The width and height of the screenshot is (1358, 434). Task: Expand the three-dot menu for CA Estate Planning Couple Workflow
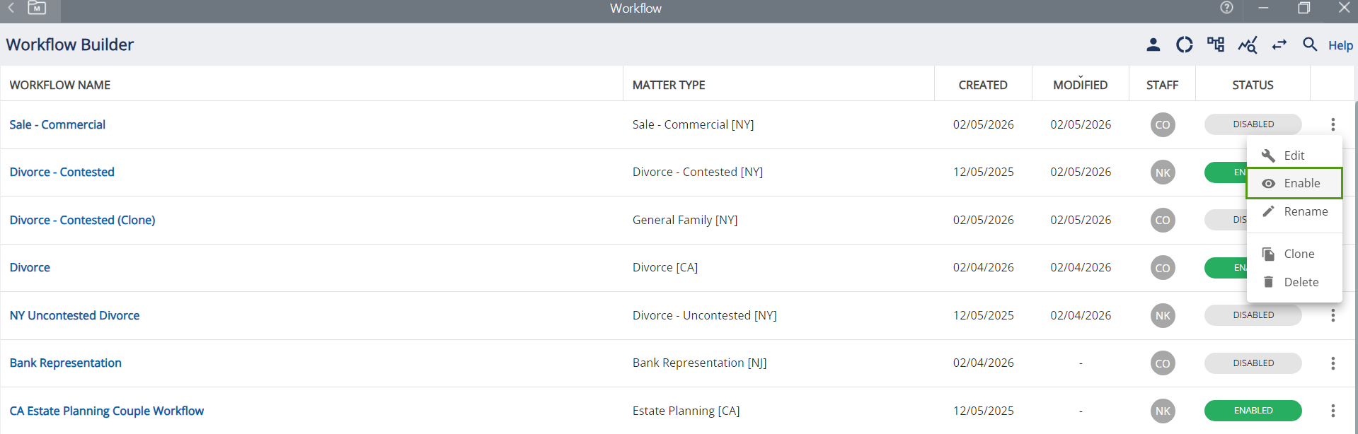[x=1333, y=411]
